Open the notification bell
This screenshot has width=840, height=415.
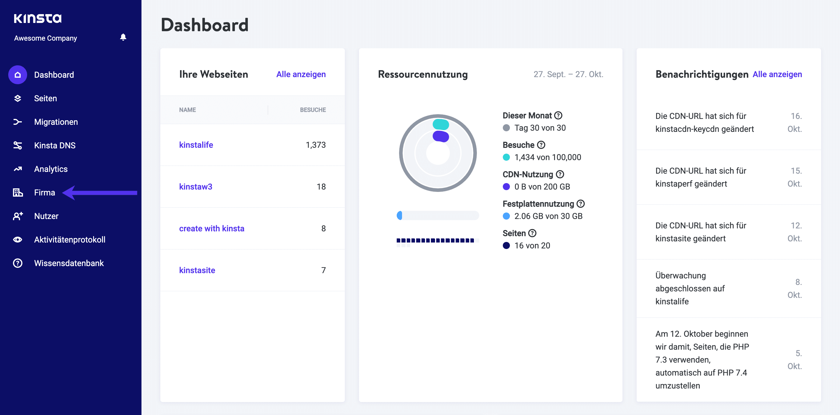point(123,37)
